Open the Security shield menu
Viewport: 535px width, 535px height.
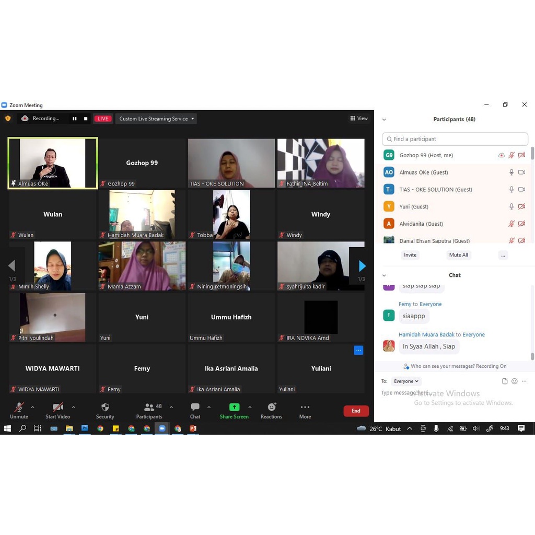coord(105,407)
